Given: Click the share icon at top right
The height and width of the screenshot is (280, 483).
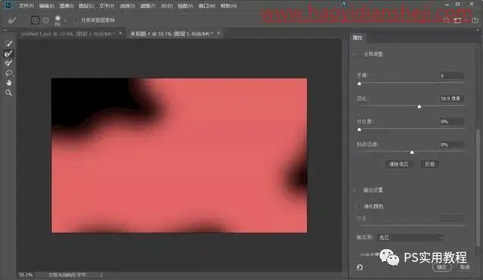Looking at the screenshot, I should pyautogui.click(x=475, y=20).
